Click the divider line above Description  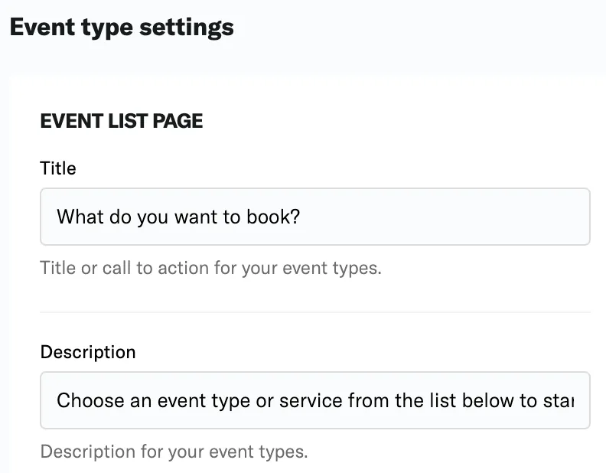point(314,312)
